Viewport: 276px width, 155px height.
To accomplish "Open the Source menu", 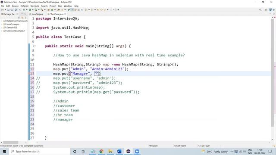I will pos(15,6).
